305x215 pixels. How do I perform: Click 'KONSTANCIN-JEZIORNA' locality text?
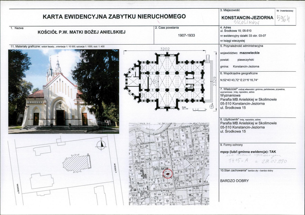tap(247, 18)
